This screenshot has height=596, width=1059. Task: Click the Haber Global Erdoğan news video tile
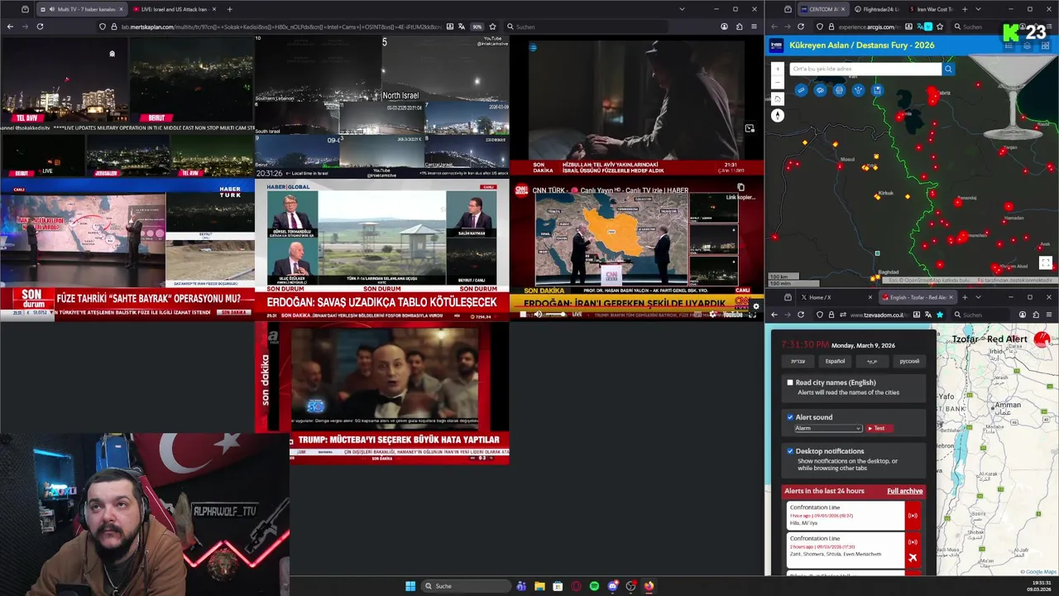(381, 250)
